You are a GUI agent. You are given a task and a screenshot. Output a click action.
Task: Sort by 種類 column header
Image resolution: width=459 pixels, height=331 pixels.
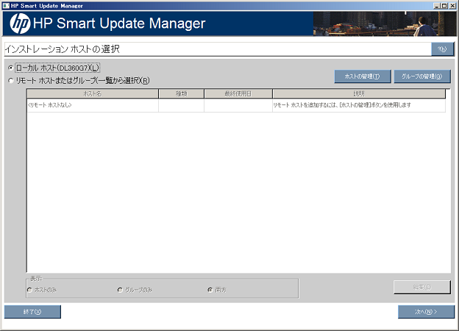[181, 94]
